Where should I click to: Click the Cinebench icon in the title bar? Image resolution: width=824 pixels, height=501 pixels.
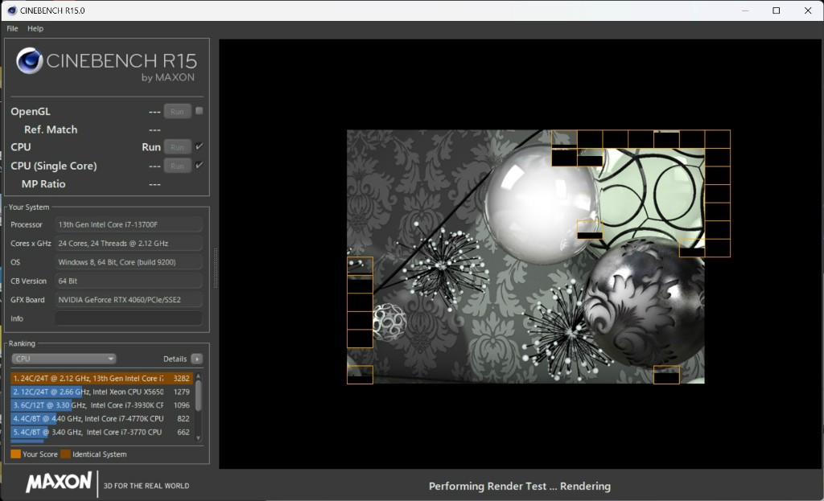(10, 10)
